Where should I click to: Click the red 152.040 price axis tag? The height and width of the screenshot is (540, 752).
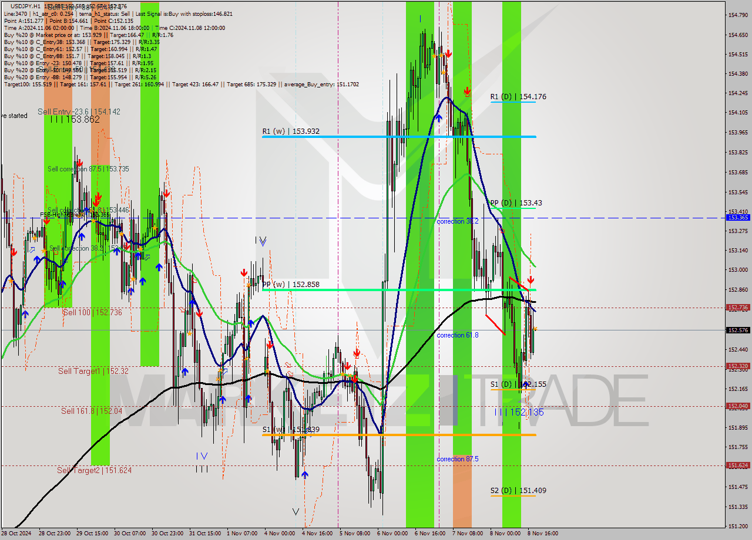click(x=738, y=406)
